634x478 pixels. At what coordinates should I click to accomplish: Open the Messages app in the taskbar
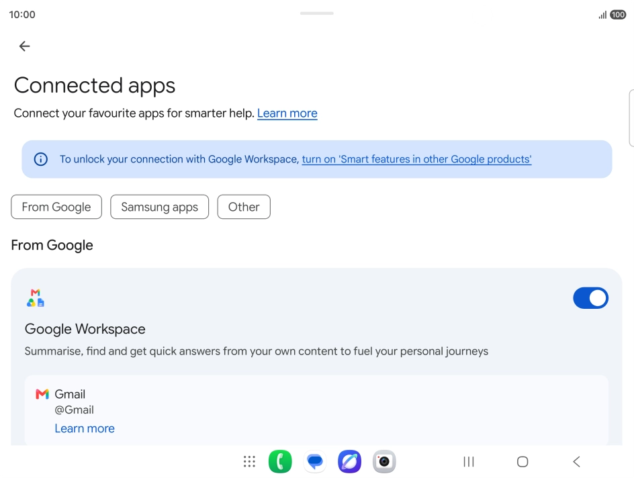(x=315, y=461)
